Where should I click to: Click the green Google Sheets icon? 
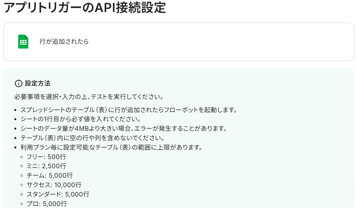pyautogui.click(x=23, y=42)
